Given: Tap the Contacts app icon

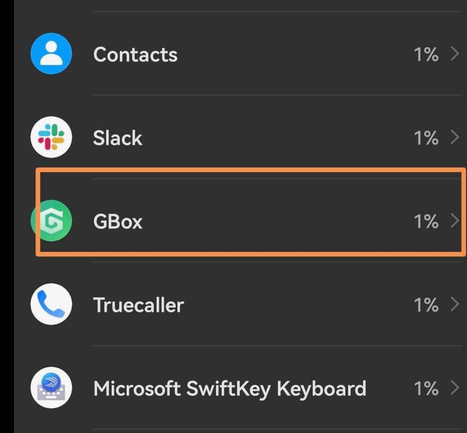Looking at the screenshot, I should tap(51, 54).
